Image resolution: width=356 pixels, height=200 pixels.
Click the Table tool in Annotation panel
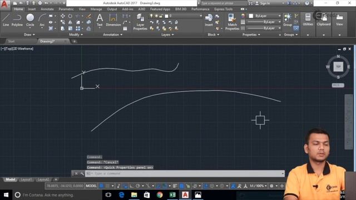point(125,28)
